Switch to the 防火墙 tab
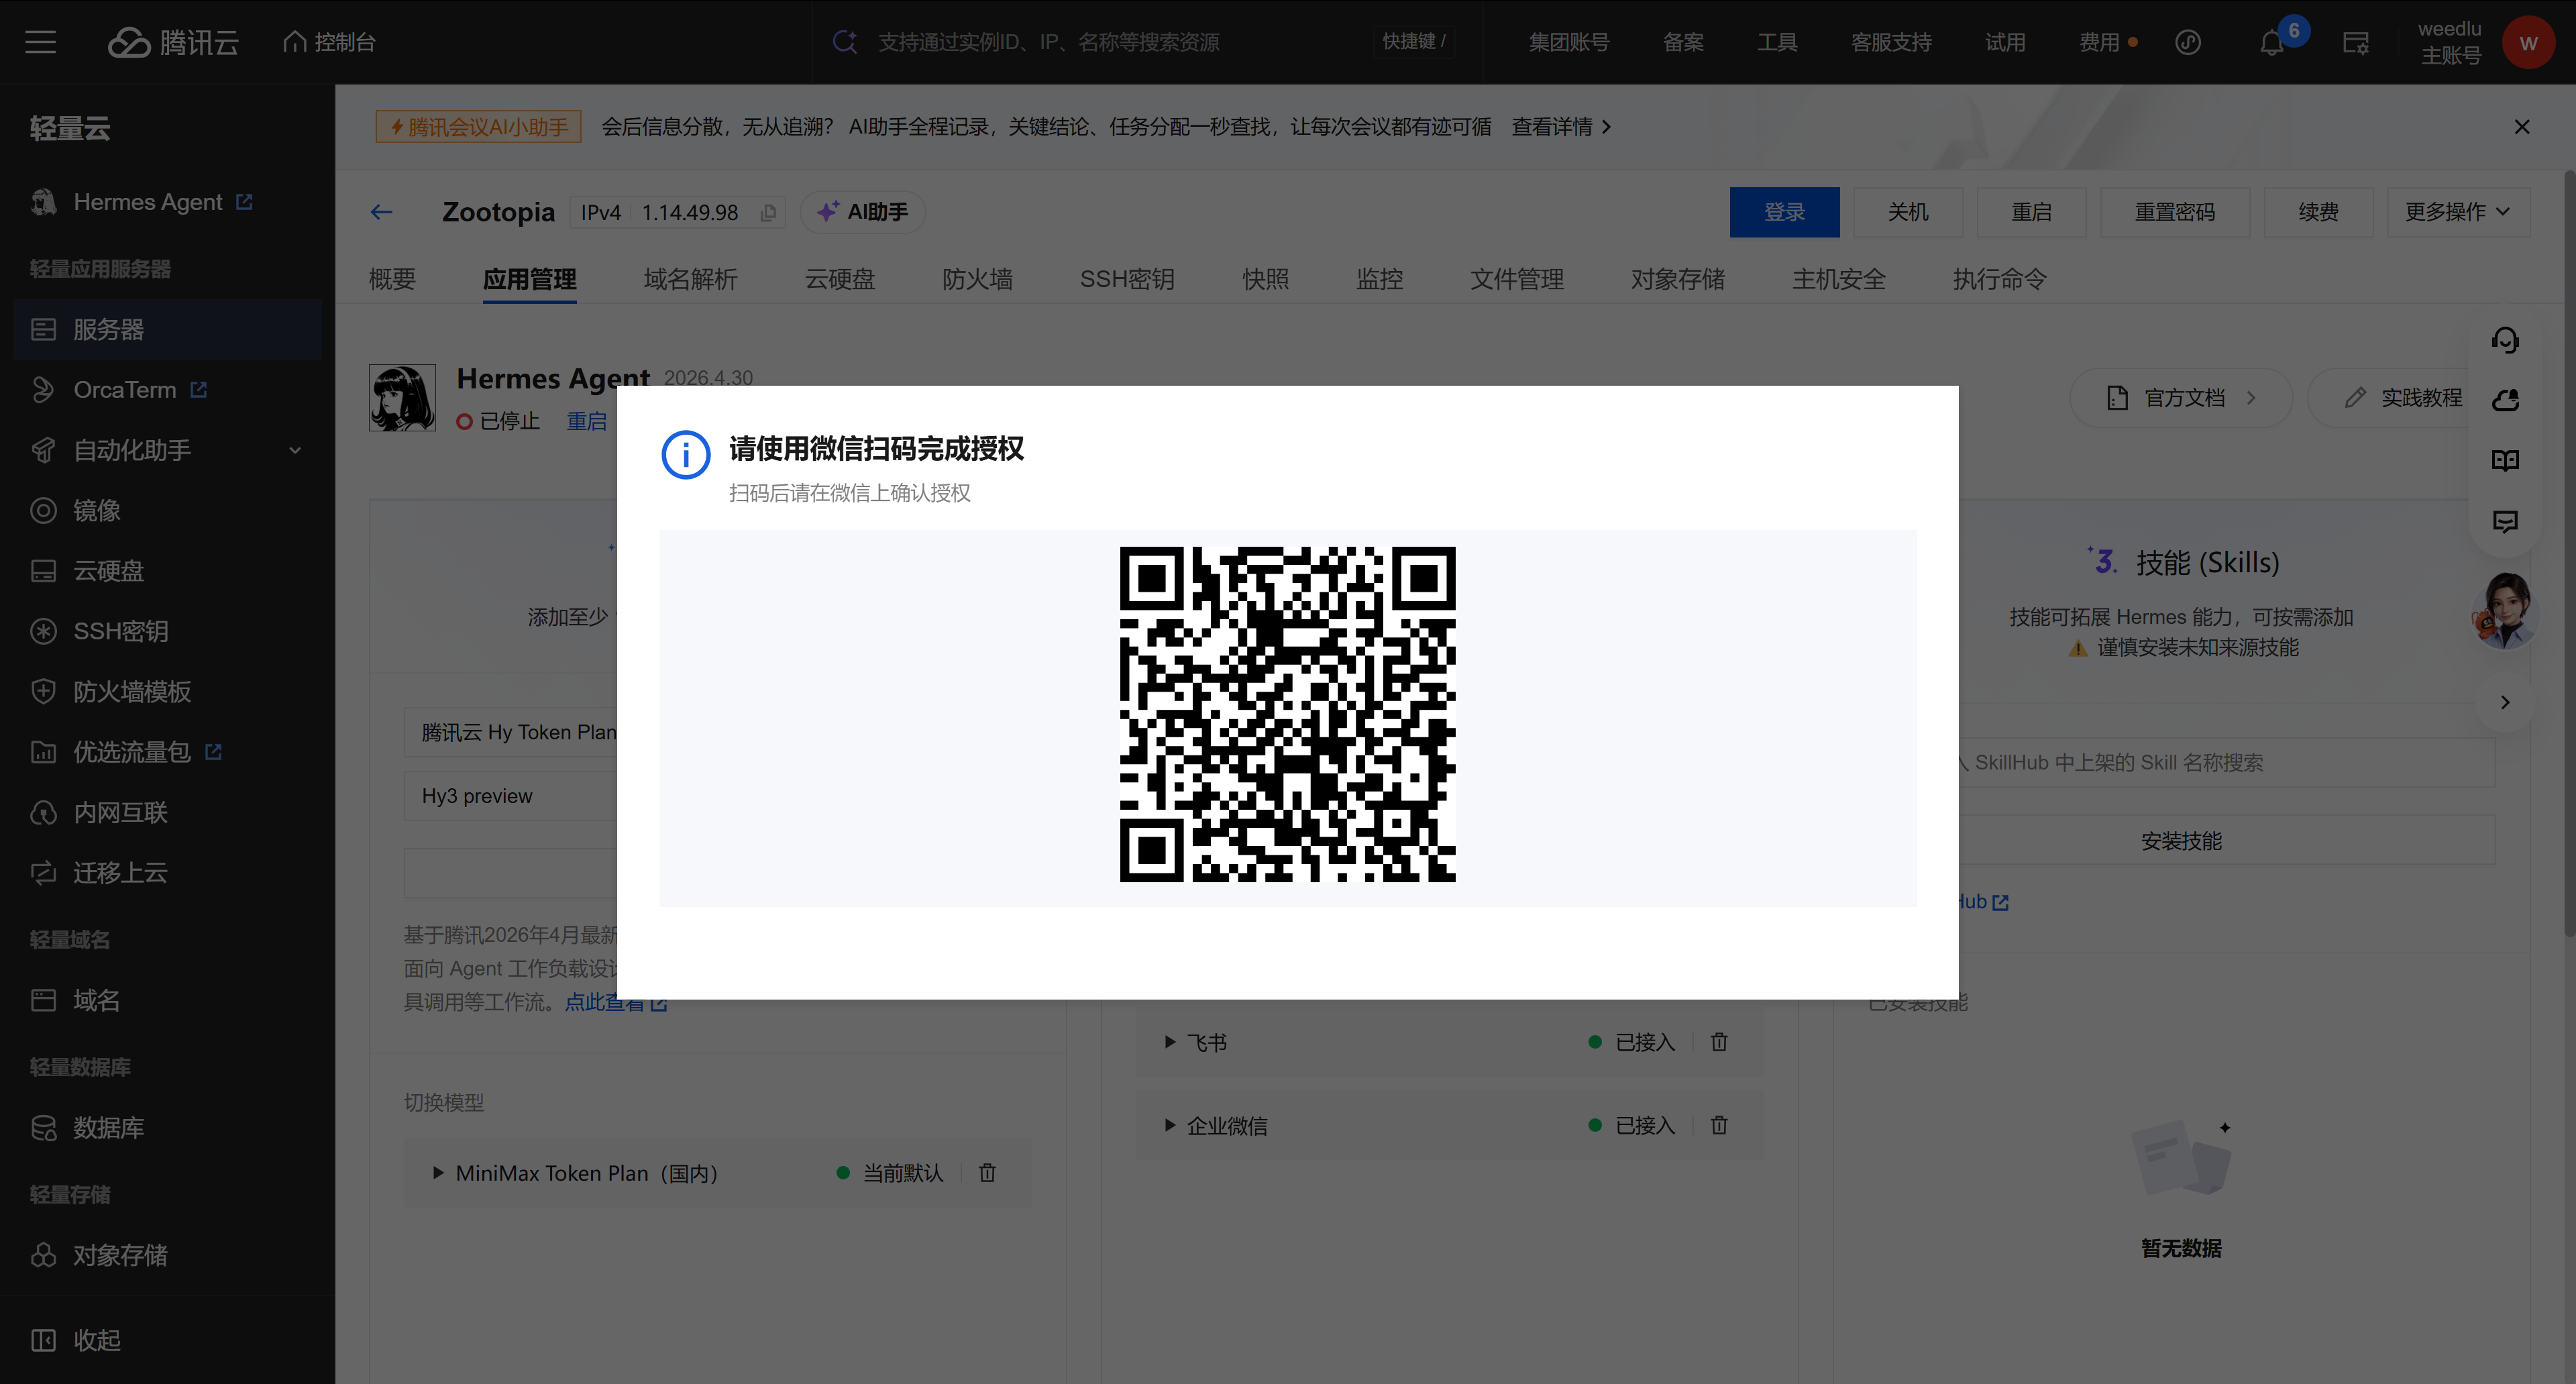Screen dimensions: 2576x1384 pyautogui.click(x=977, y=279)
